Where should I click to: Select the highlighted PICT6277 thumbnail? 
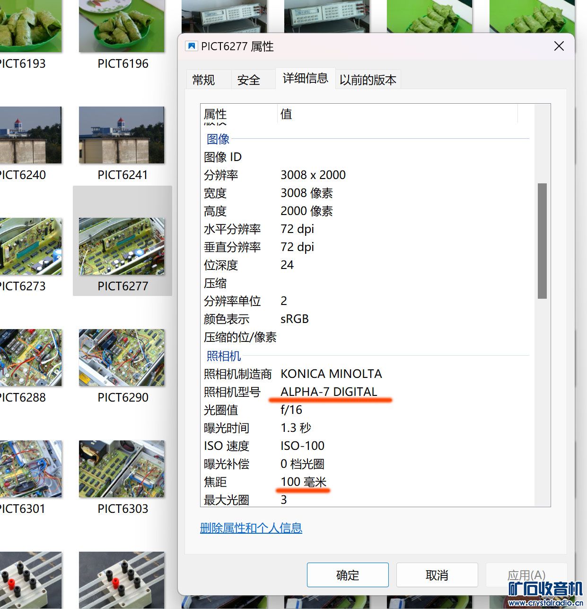[122, 246]
